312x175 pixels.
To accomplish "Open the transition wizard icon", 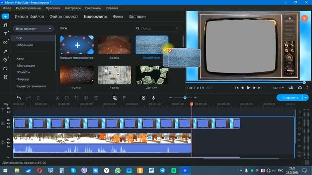I will tap(115, 98).
